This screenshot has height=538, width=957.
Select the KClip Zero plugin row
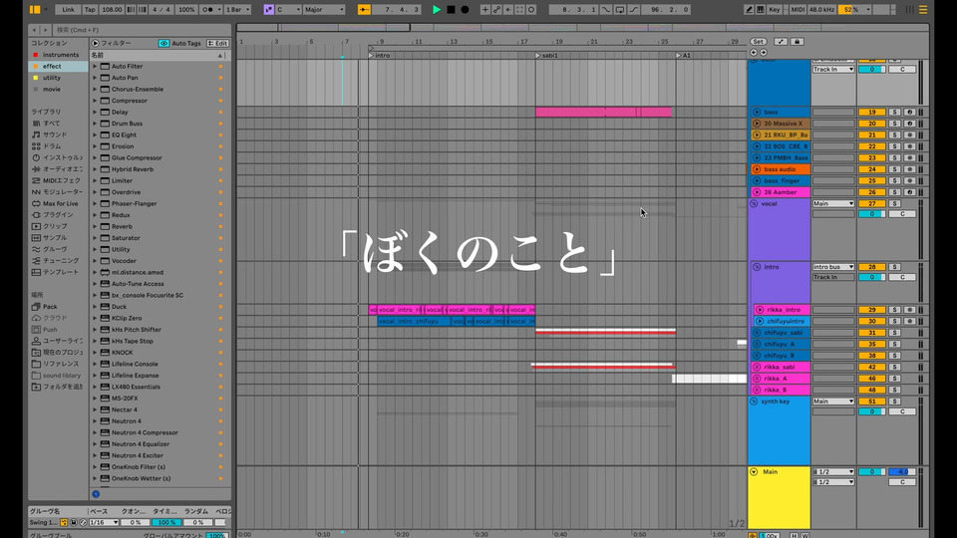tap(159, 318)
